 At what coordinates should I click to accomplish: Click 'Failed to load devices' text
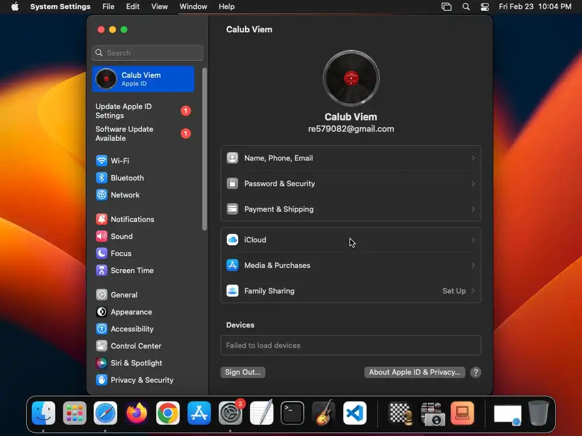click(263, 346)
